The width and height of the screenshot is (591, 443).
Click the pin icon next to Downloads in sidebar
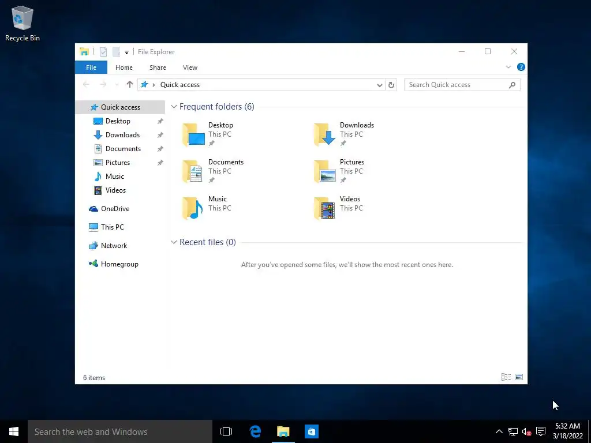tap(160, 135)
